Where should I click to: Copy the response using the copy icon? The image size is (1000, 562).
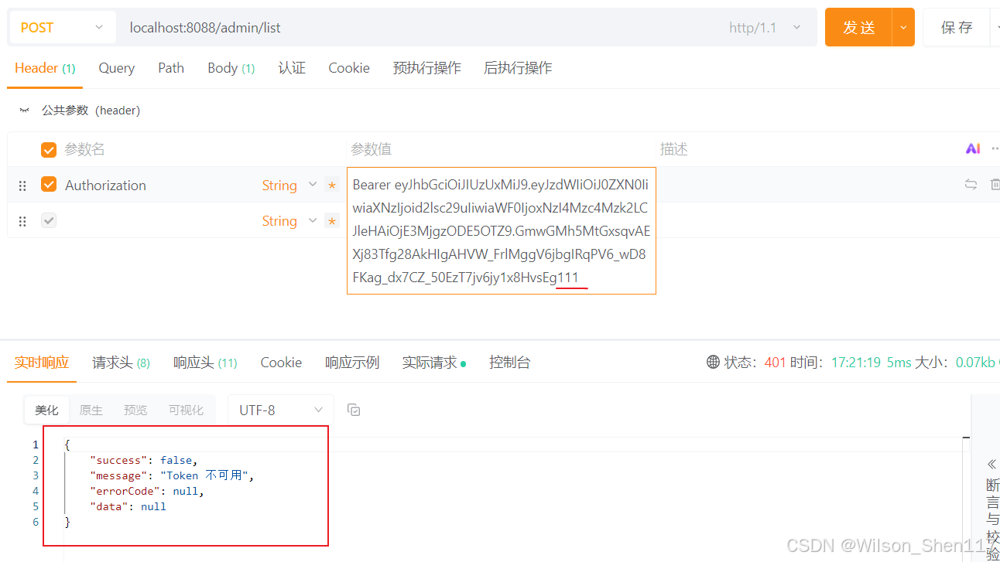(x=354, y=410)
